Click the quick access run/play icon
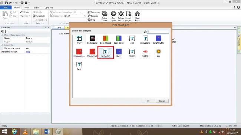Image resolution: width=241 pixels, height=135 pixels. (22, 3)
